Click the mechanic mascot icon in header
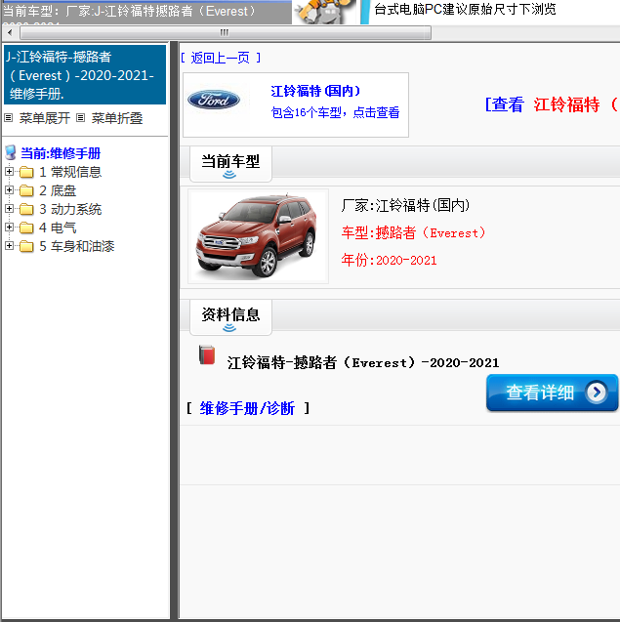 click(325, 12)
